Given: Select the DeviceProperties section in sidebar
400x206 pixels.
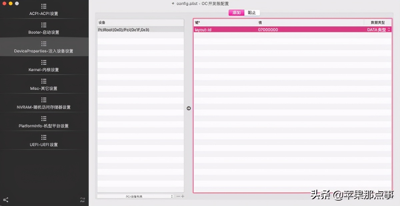Looking at the screenshot, I should tap(44, 47).
